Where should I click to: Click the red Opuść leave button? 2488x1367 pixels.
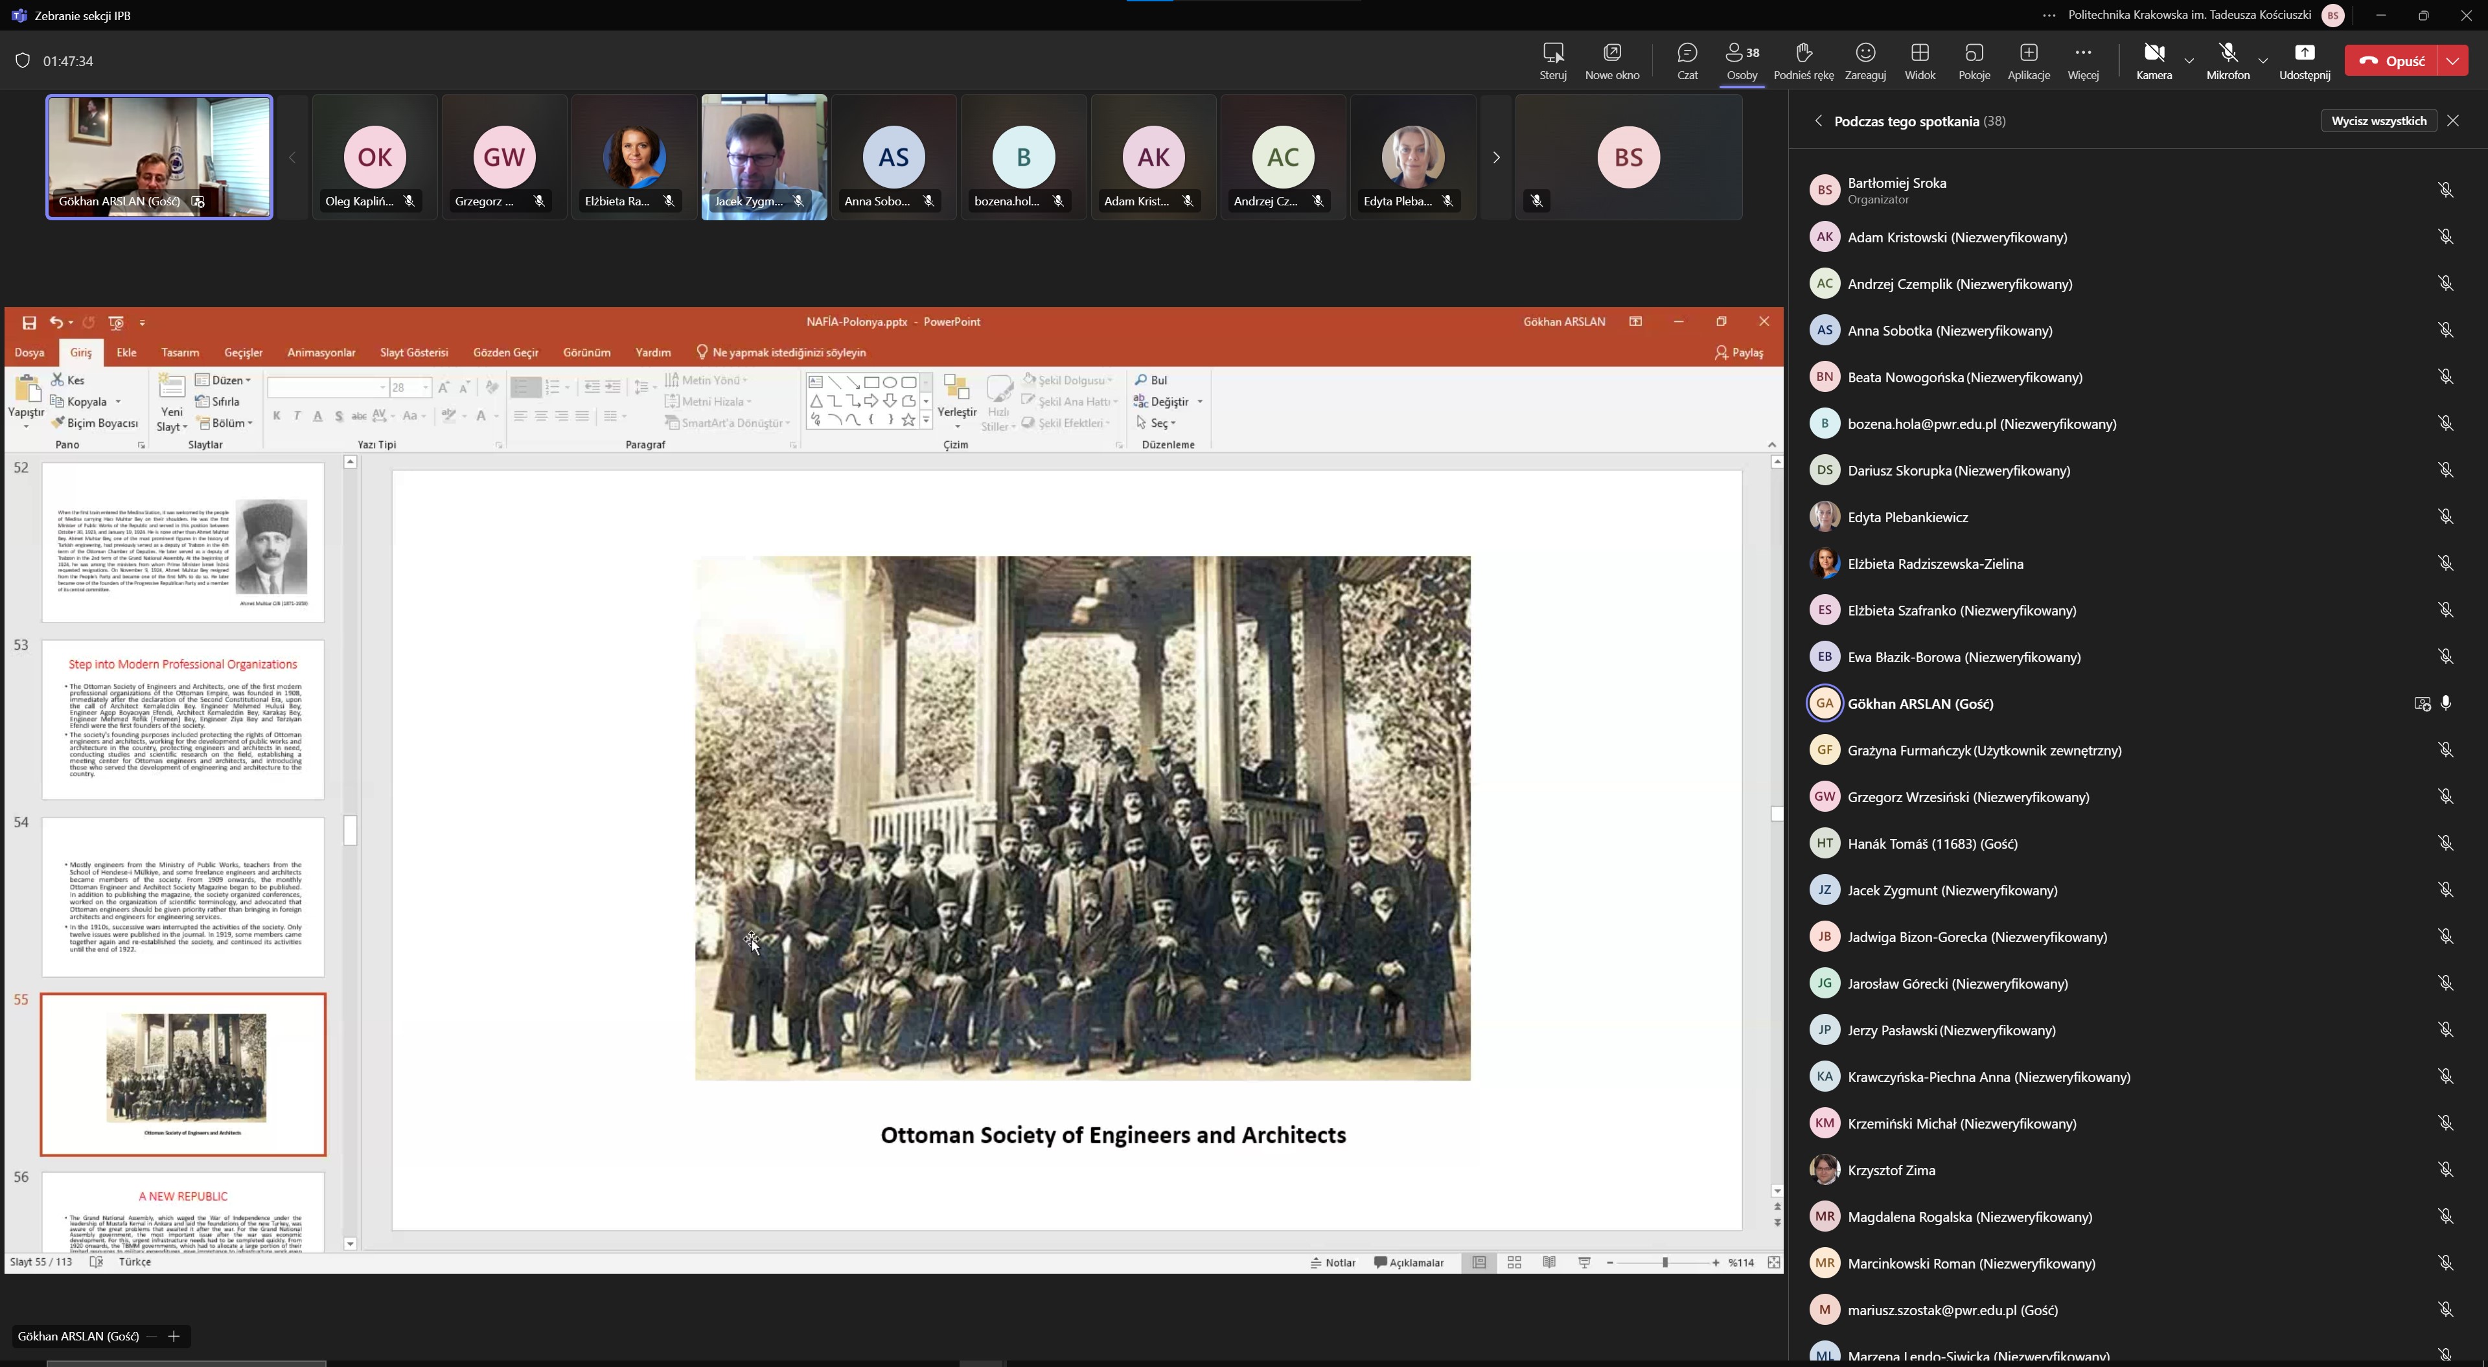(x=2391, y=61)
